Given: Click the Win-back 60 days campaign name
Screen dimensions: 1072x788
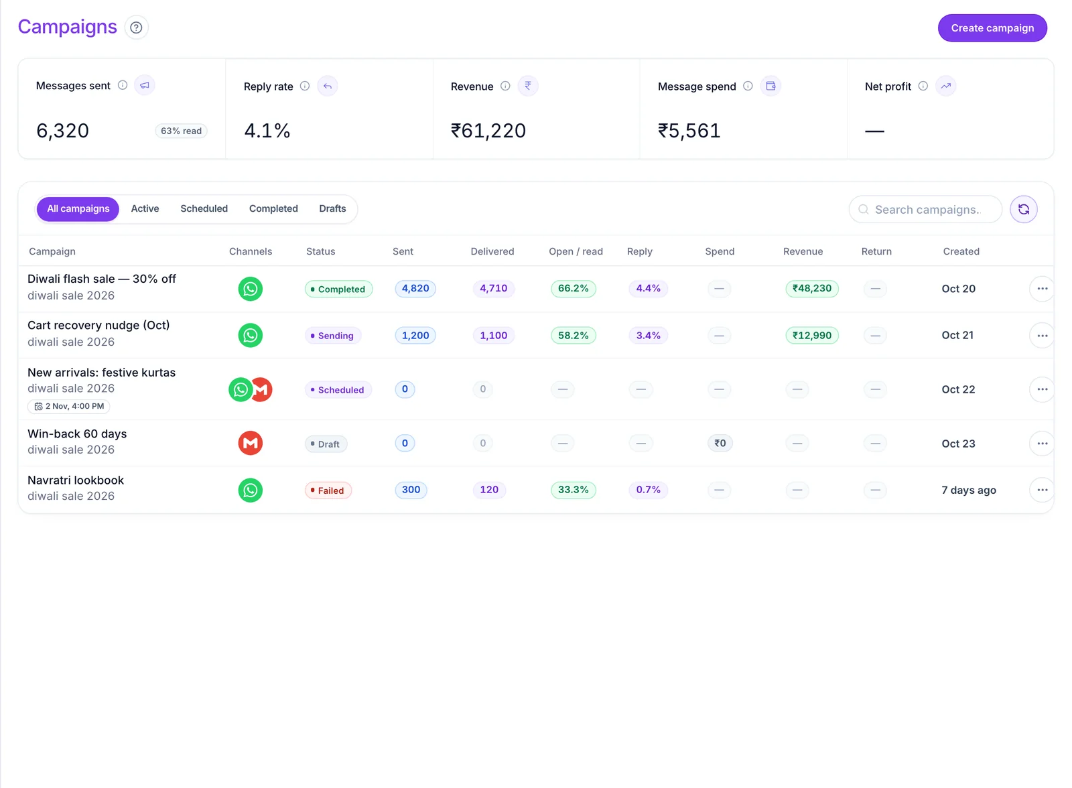Looking at the screenshot, I should [77, 434].
